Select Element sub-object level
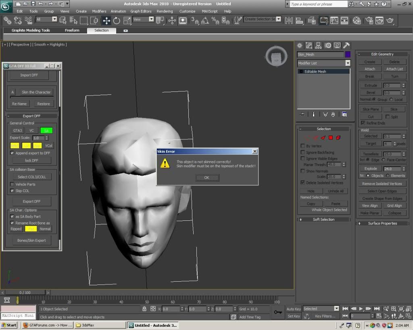This screenshot has width=413, height=330. click(x=338, y=138)
